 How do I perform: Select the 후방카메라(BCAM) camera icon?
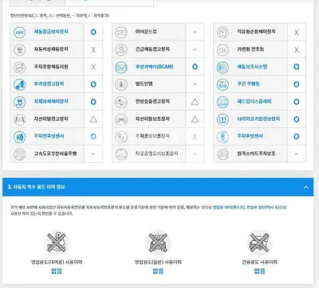pos(121,67)
